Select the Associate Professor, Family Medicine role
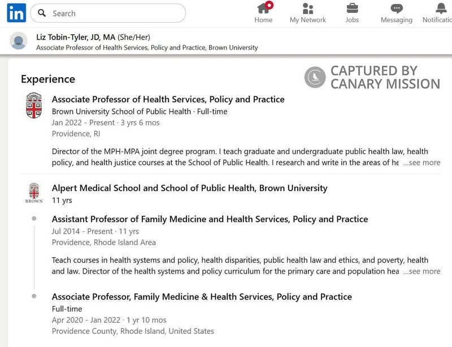452x347 pixels. tap(202, 297)
